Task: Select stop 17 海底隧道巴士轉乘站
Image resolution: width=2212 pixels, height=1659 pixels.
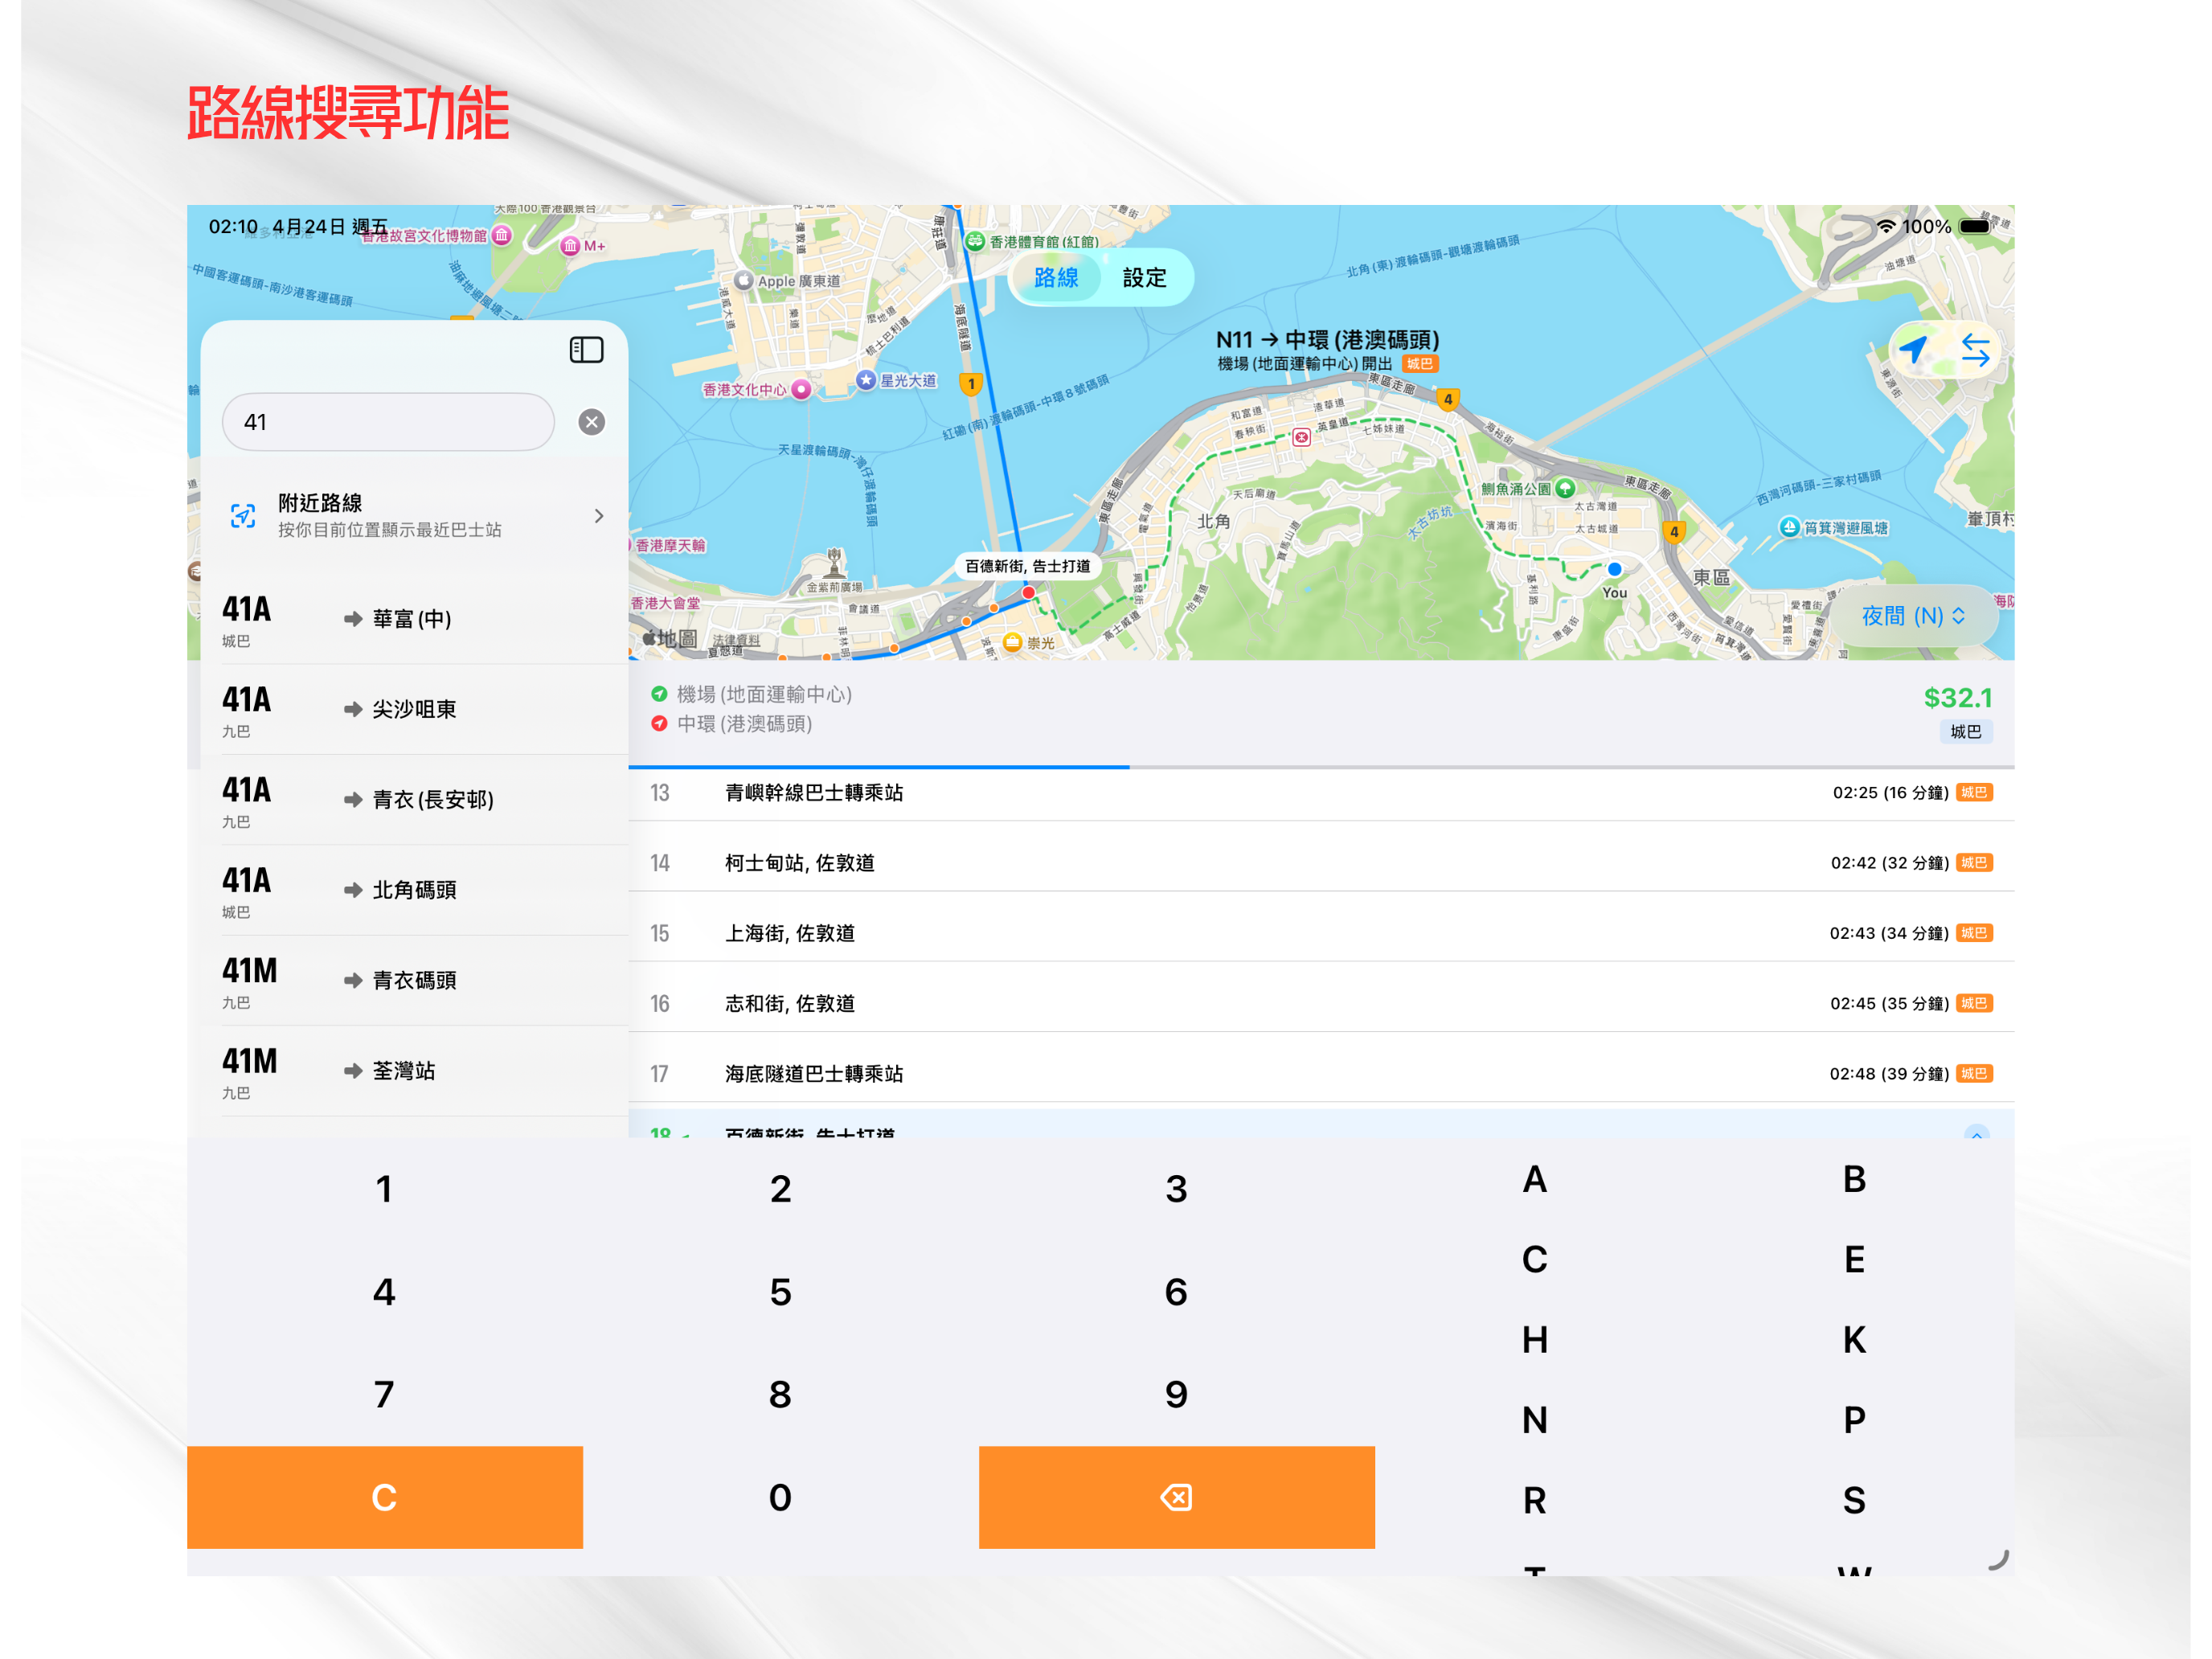Action: tap(1321, 1074)
